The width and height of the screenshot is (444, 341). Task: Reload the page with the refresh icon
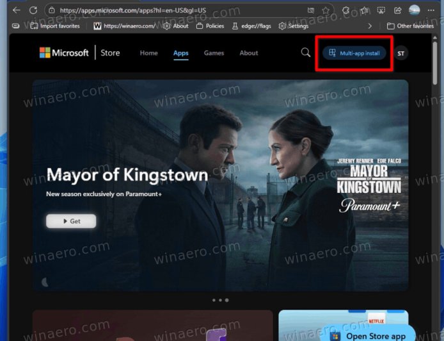point(33,10)
